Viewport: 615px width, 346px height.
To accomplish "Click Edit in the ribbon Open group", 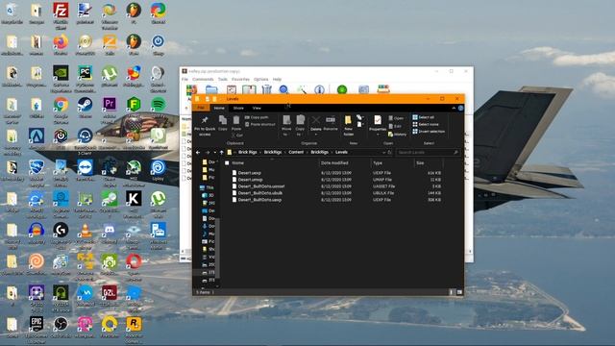I will [x=395, y=126].
